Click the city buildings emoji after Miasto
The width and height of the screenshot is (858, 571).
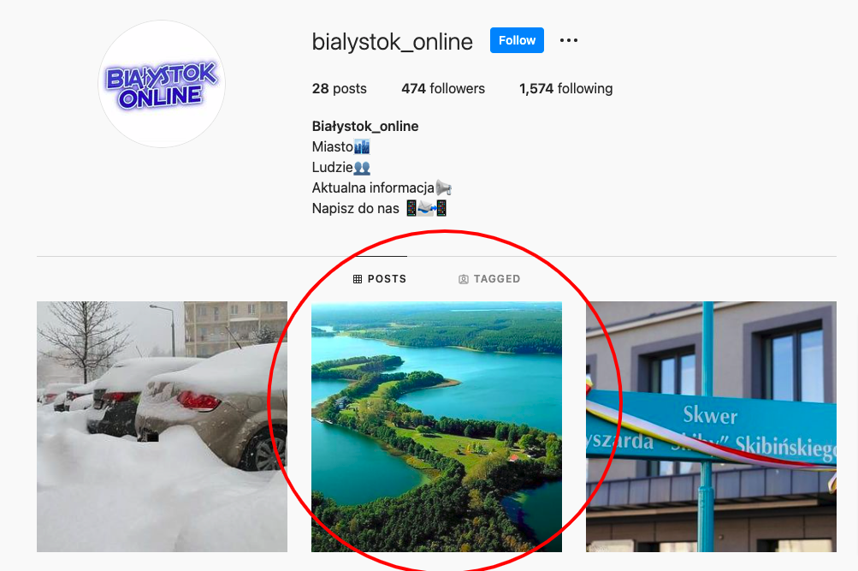[362, 146]
